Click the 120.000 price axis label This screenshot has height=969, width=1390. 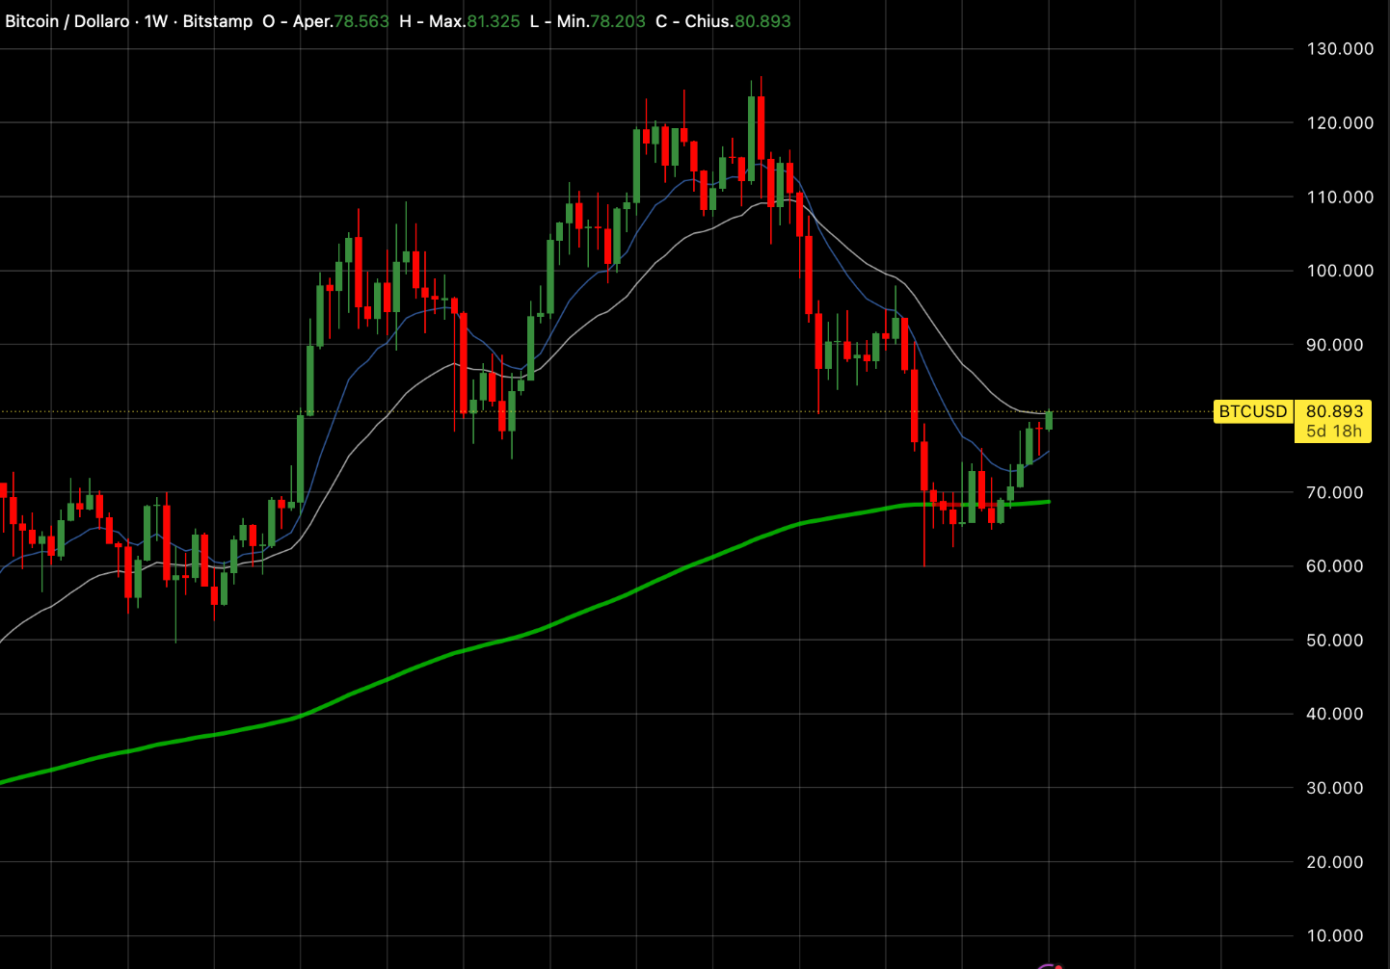(1340, 123)
